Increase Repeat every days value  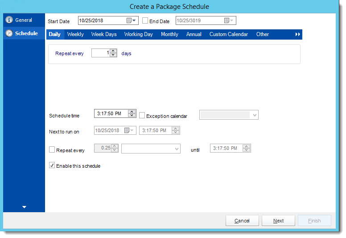[113, 51]
